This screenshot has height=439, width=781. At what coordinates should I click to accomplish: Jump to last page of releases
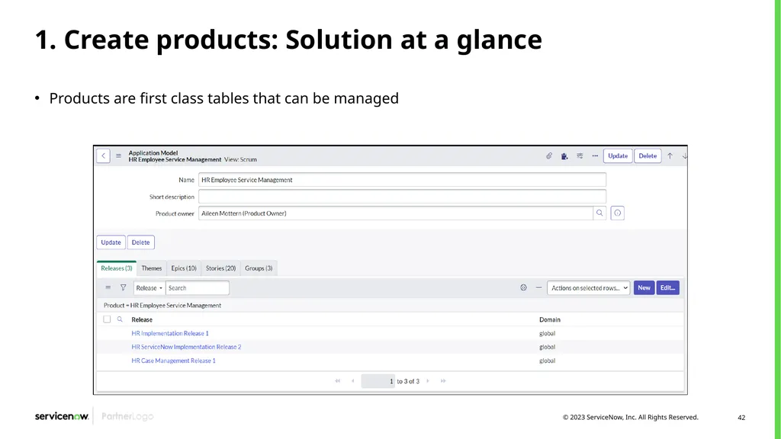(443, 381)
